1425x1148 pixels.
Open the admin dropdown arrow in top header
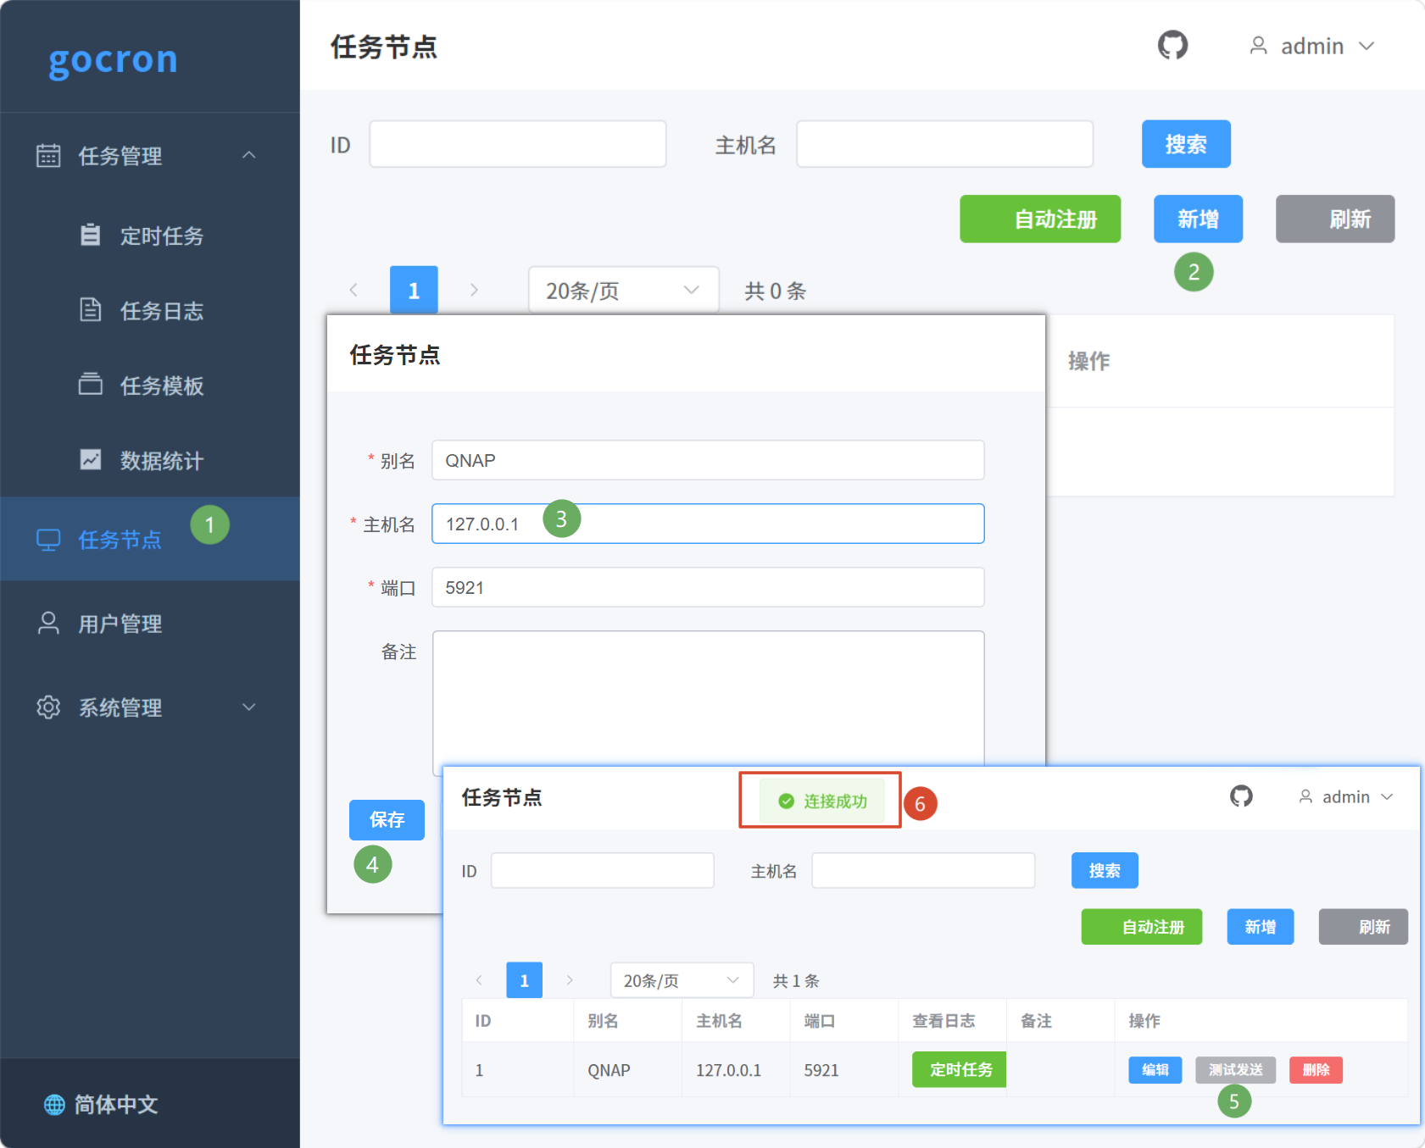pyautogui.click(x=1367, y=46)
